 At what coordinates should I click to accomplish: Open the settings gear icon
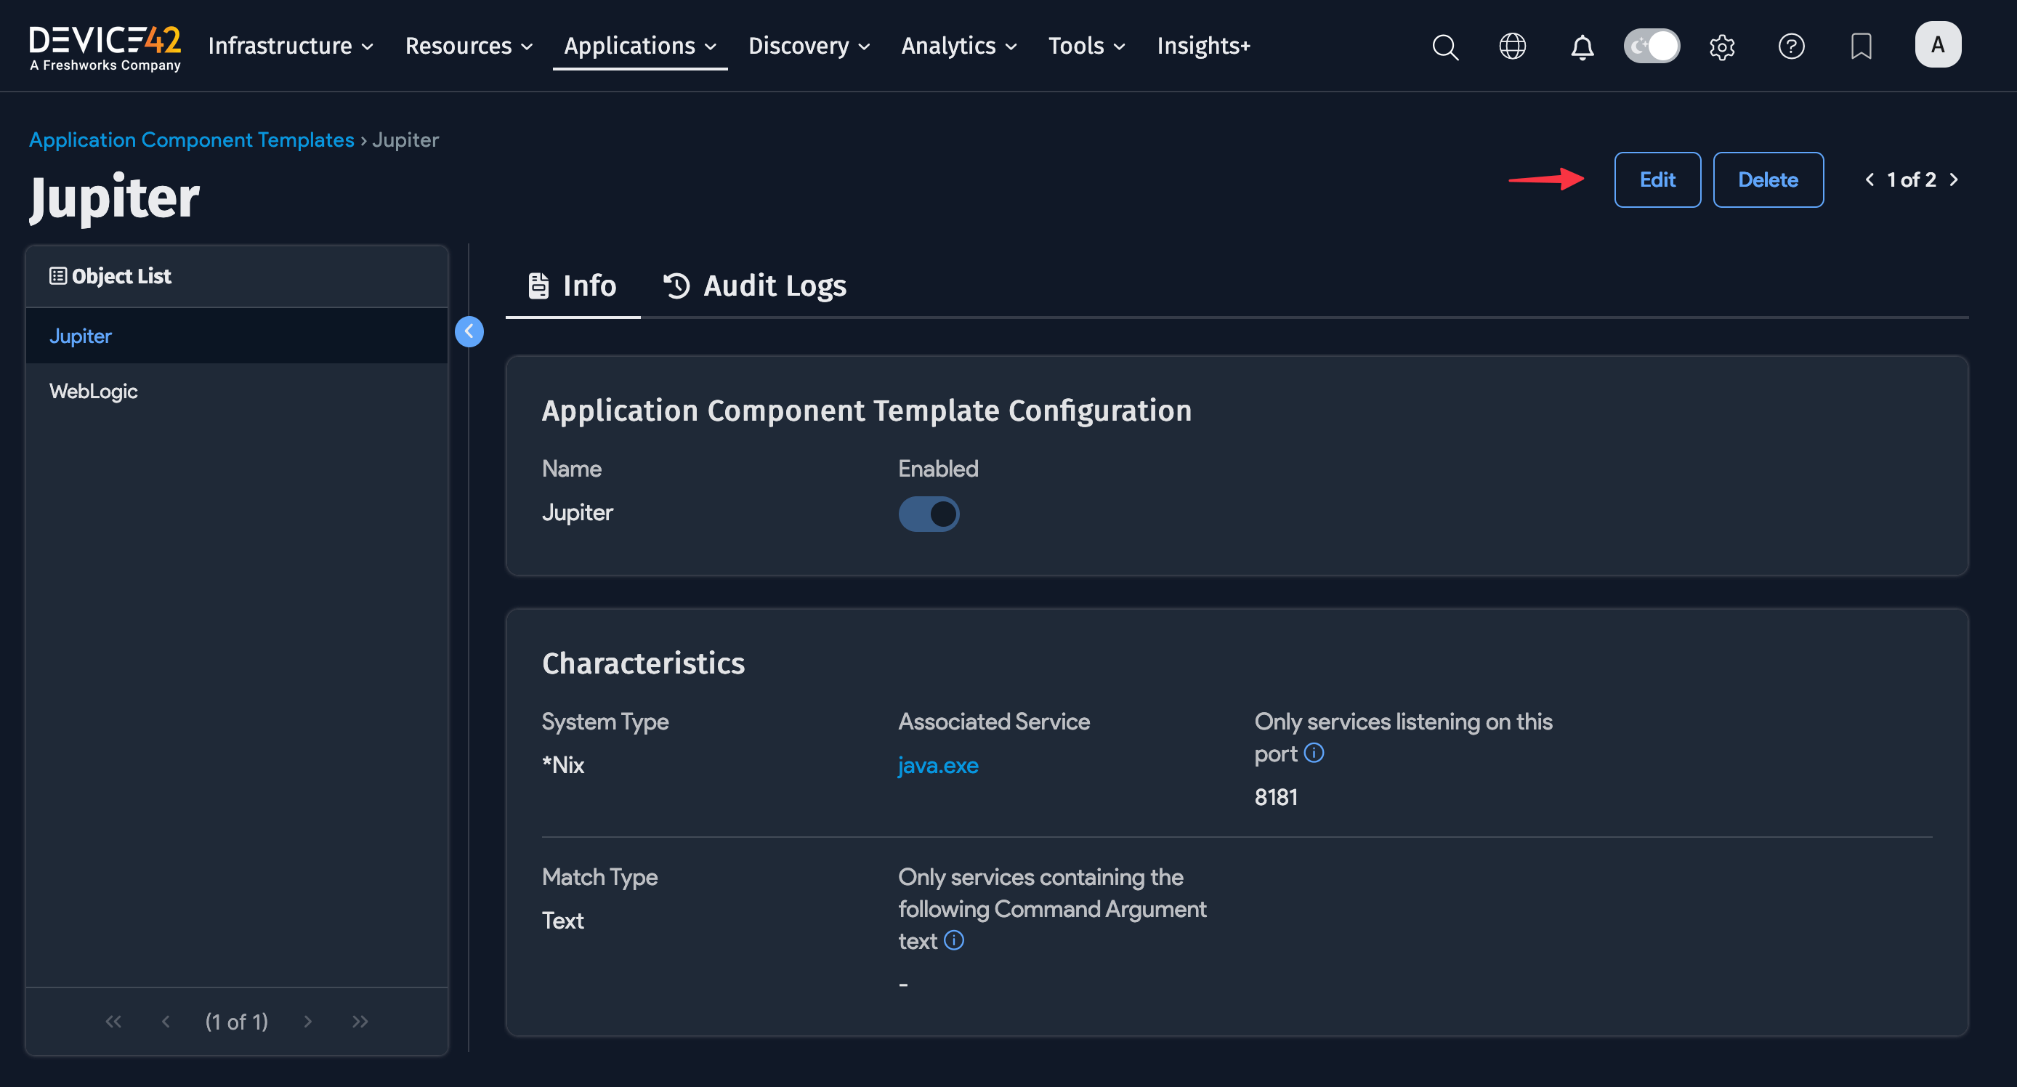click(1722, 47)
